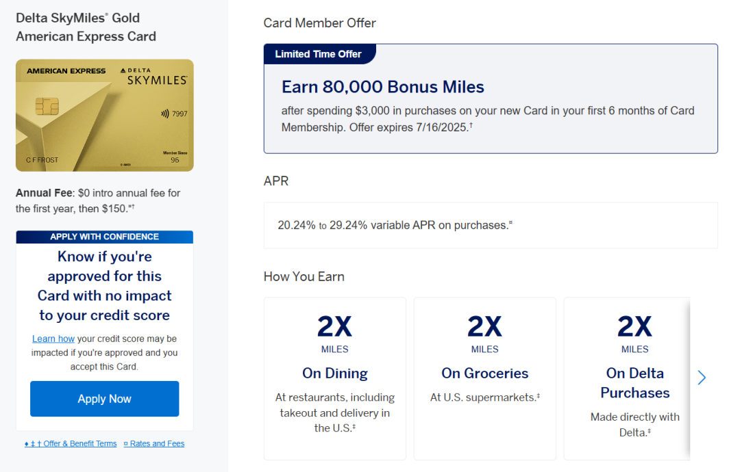This screenshot has height=472, width=740.
Task: Click the Annual Fee text
Action: tap(98, 200)
